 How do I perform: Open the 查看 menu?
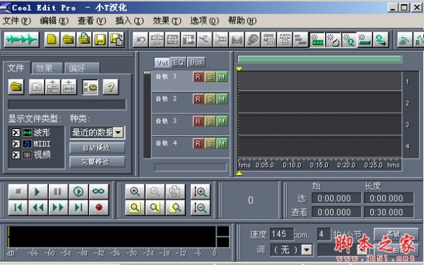(x=92, y=20)
